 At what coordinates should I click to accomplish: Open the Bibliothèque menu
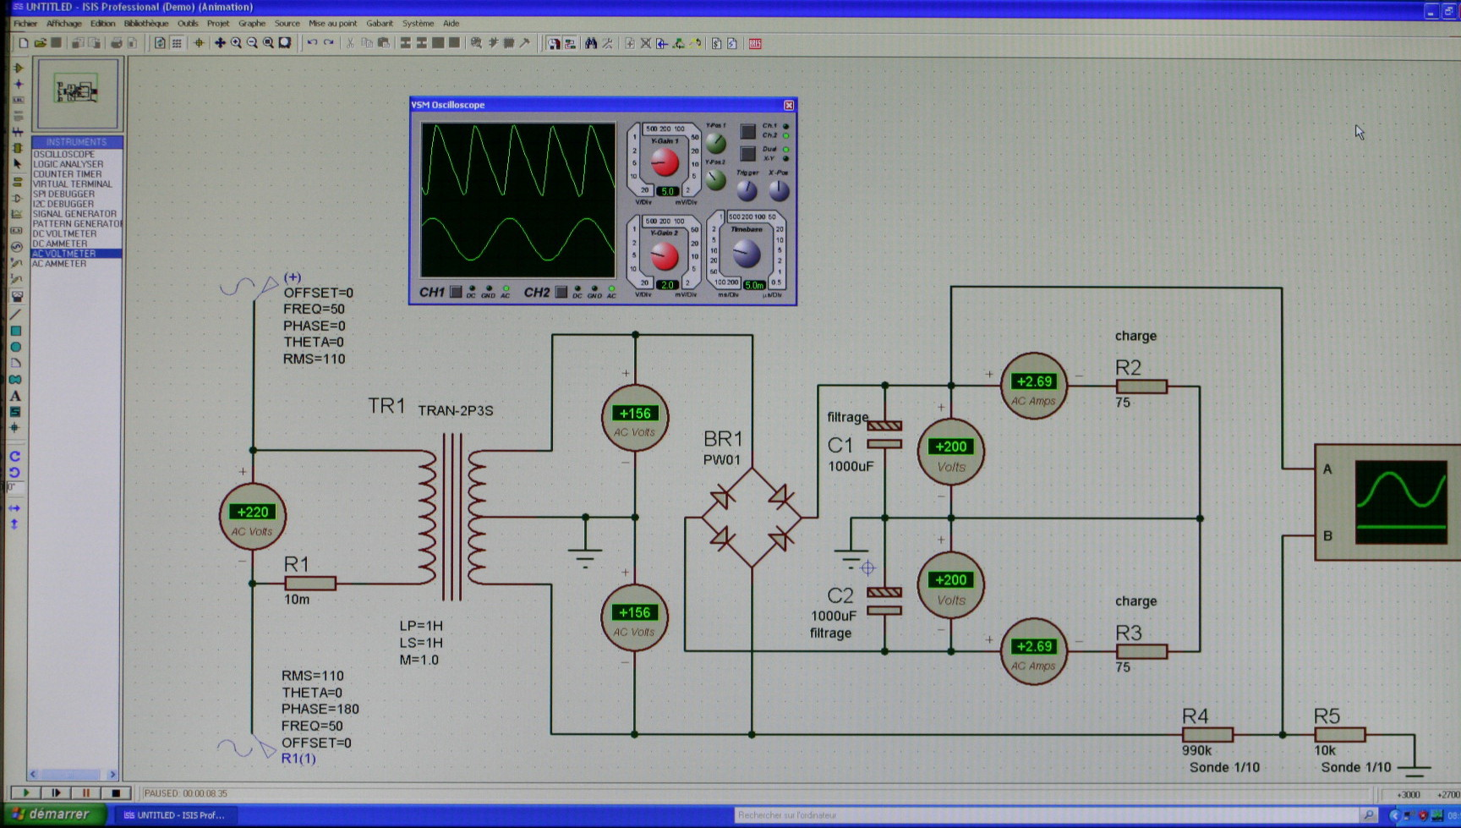[x=145, y=24]
